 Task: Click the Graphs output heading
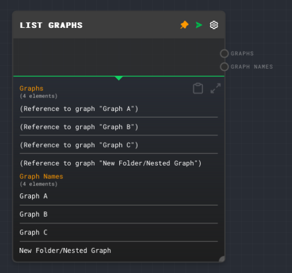click(31, 89)
